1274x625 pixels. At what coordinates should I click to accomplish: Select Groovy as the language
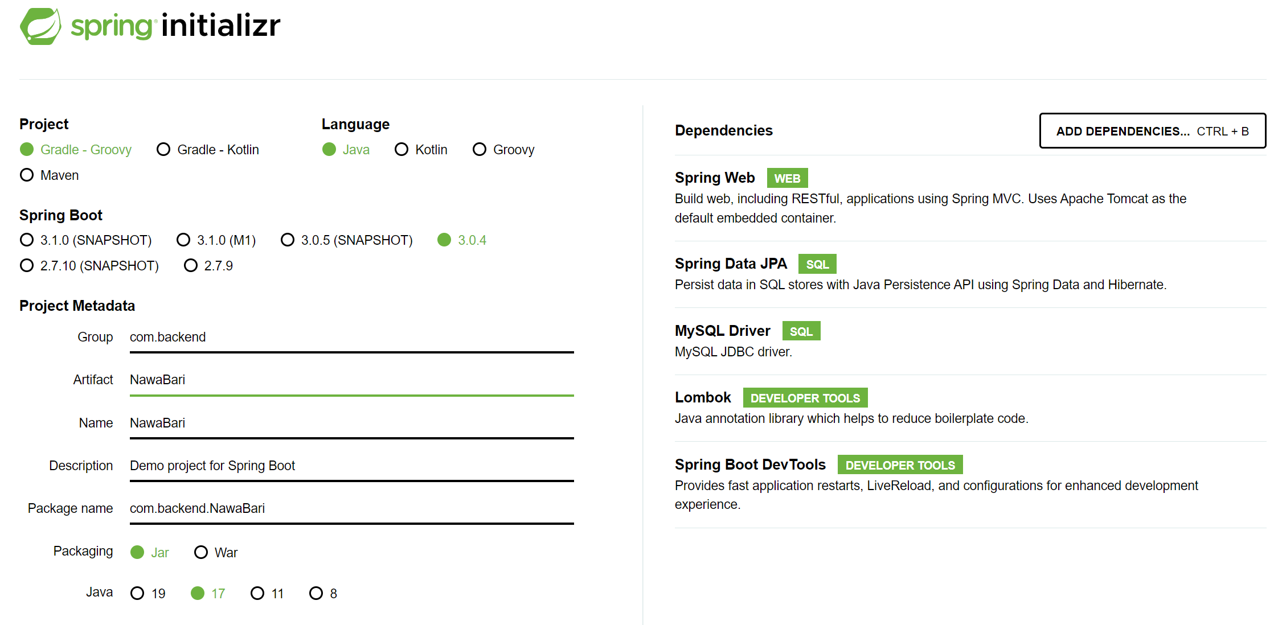point(503,150)
